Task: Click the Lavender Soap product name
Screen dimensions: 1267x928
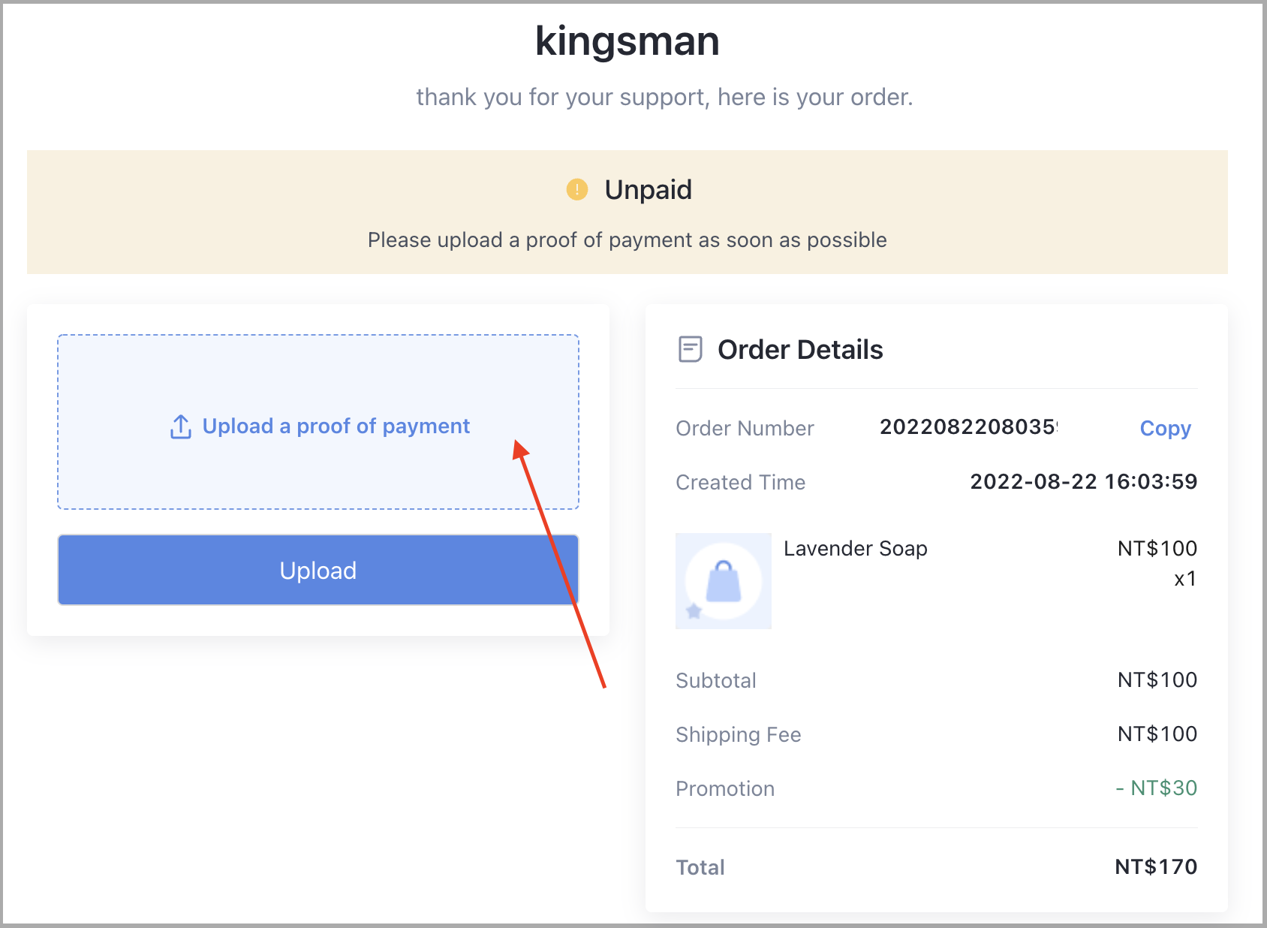Action: (856, 548)
